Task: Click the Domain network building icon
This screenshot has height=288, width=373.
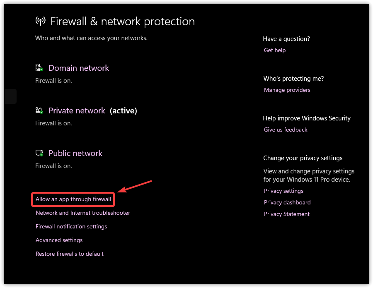Action: coord(39,68)
